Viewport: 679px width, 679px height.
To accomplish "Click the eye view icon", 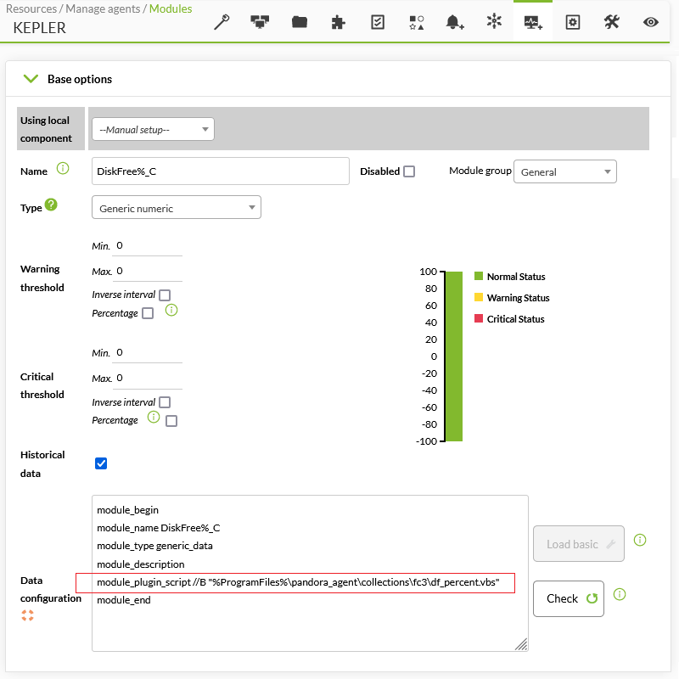I will click(650, 22).
